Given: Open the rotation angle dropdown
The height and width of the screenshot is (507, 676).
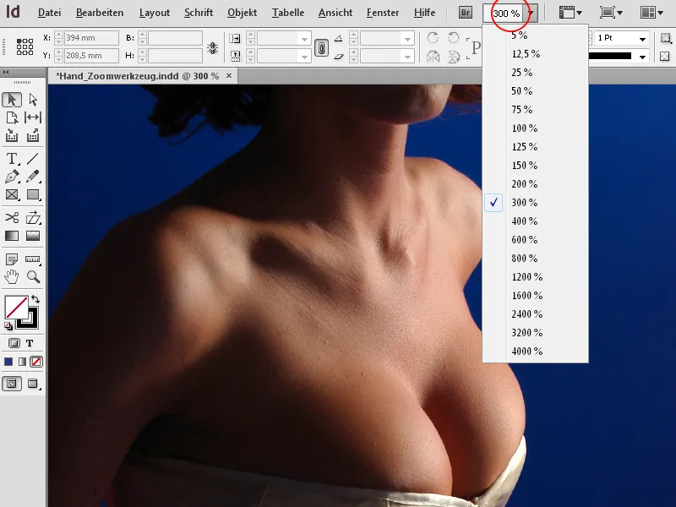Looking at the screenshot, I should tap(407, 39).
